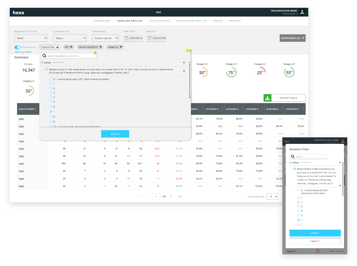Screen dimensions: 357x266
Task: Switch to Trends tab
Action: [x=218, y=21]
